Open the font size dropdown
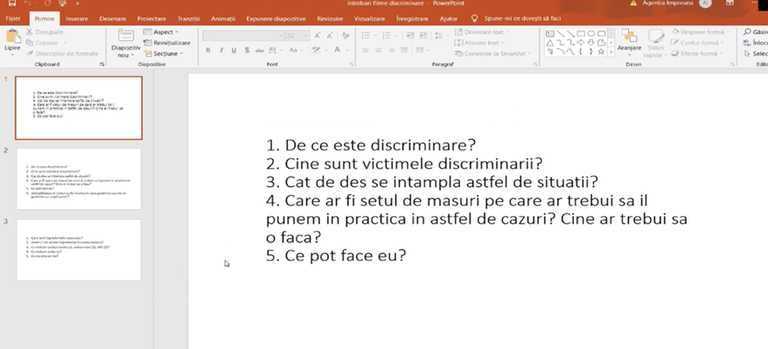This screenshot has height=349, width=768. pyautogui.click(x=297, y=36)
